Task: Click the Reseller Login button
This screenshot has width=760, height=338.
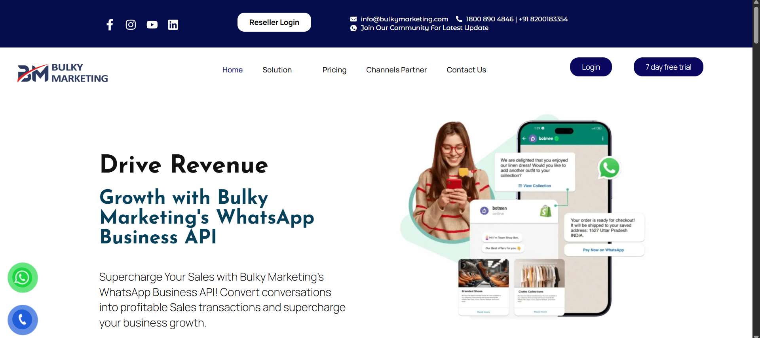Action: [x=274, y=22]
